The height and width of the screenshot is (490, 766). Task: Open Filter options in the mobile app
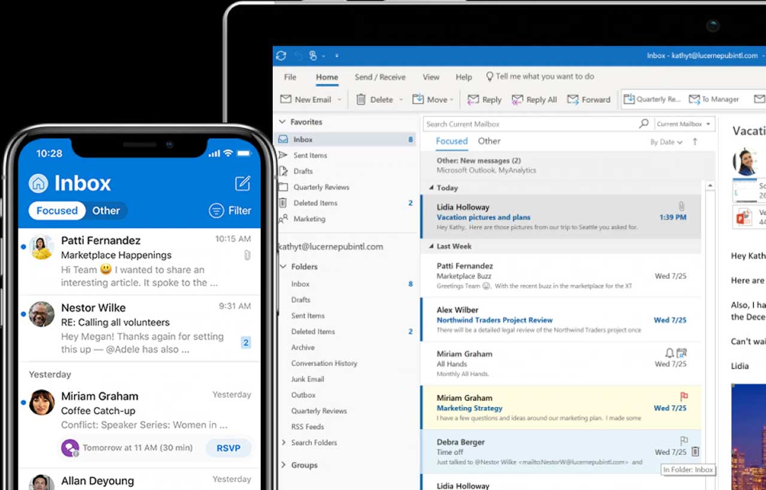click(x=230, y=210)
